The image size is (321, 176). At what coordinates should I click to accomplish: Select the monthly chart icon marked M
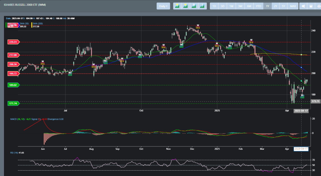177,6
